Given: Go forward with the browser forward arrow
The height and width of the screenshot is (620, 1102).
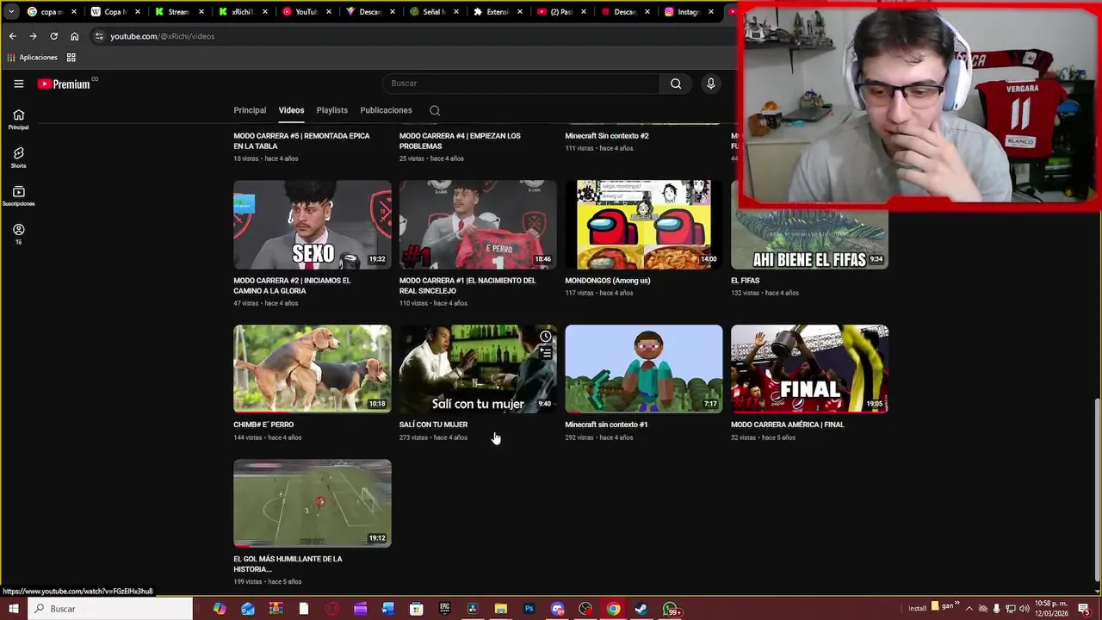Looking at the screenshot, I should click(33, 36).
